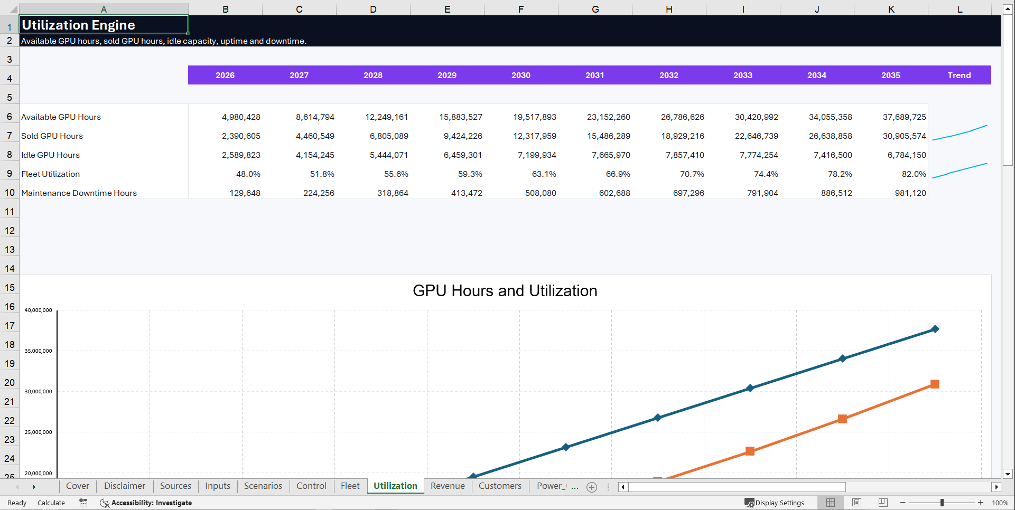This screenshot has width=1015, height=510.
Task: Select column L header
Action: point(960,9)
